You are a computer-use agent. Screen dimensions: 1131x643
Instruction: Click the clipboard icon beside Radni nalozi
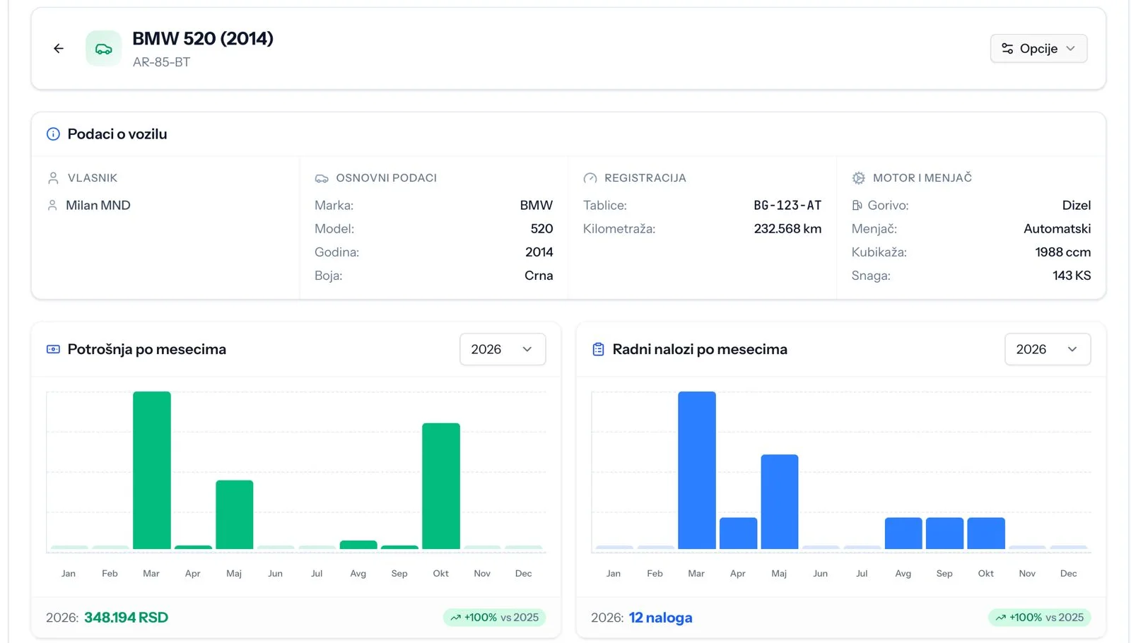pyautogui.click(x=598, y=349)
